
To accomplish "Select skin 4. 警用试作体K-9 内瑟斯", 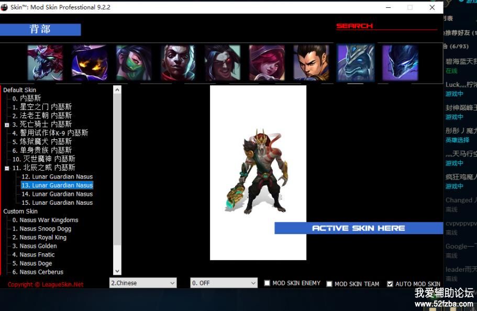I will coord(50,133).
